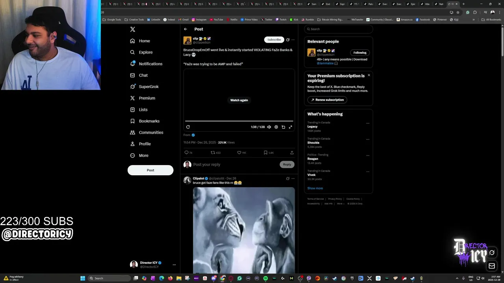Open the Twitch bookmark
504x283 pixels.
click(281, 20)
